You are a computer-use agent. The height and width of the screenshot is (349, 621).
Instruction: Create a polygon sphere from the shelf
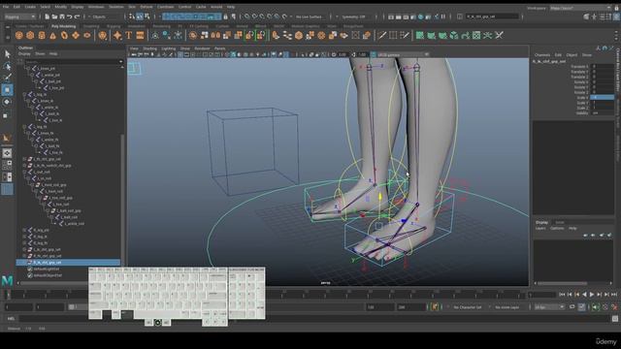pos(18,36)
